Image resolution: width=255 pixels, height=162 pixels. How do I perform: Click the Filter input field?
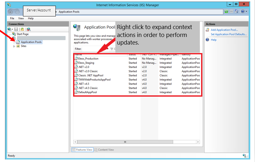pos(95,49)
